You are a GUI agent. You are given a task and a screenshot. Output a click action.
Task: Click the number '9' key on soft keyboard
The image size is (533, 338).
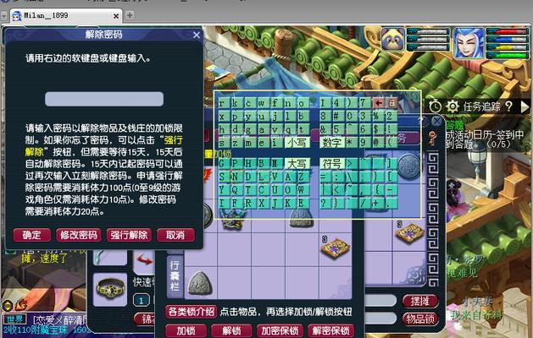tap(364, 142)
